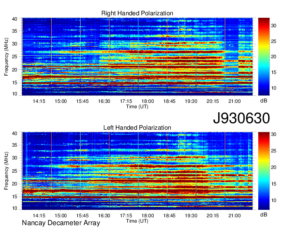Click the 20 dB tick of Right Handed colorbar
The width and height of the screenshot is (281, 228).
[x=274, y=57]
